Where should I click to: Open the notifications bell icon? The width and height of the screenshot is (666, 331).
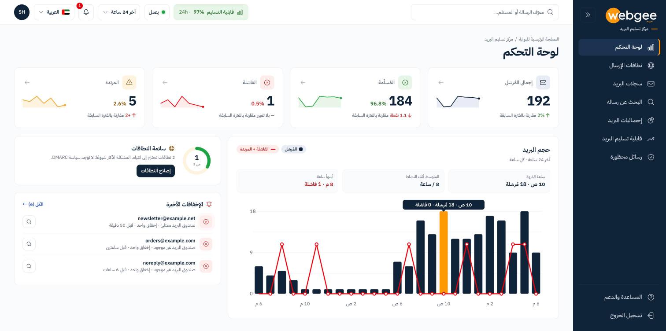pos(86,12)
